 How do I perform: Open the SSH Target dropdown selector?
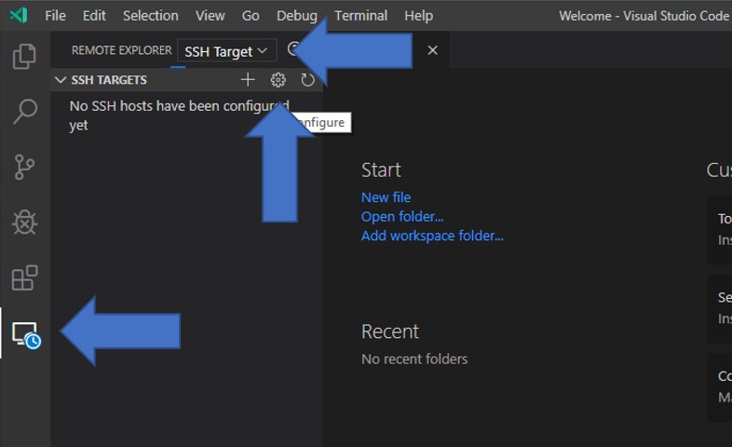tap(226, 51)
